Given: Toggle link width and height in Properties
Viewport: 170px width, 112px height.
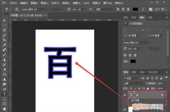Looking at the screenshot, I should coord(143,30).
